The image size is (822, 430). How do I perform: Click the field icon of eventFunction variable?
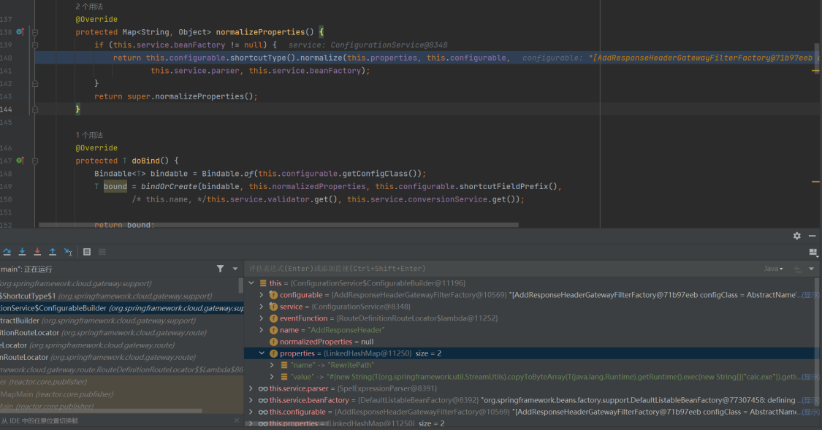pos(273,318)
